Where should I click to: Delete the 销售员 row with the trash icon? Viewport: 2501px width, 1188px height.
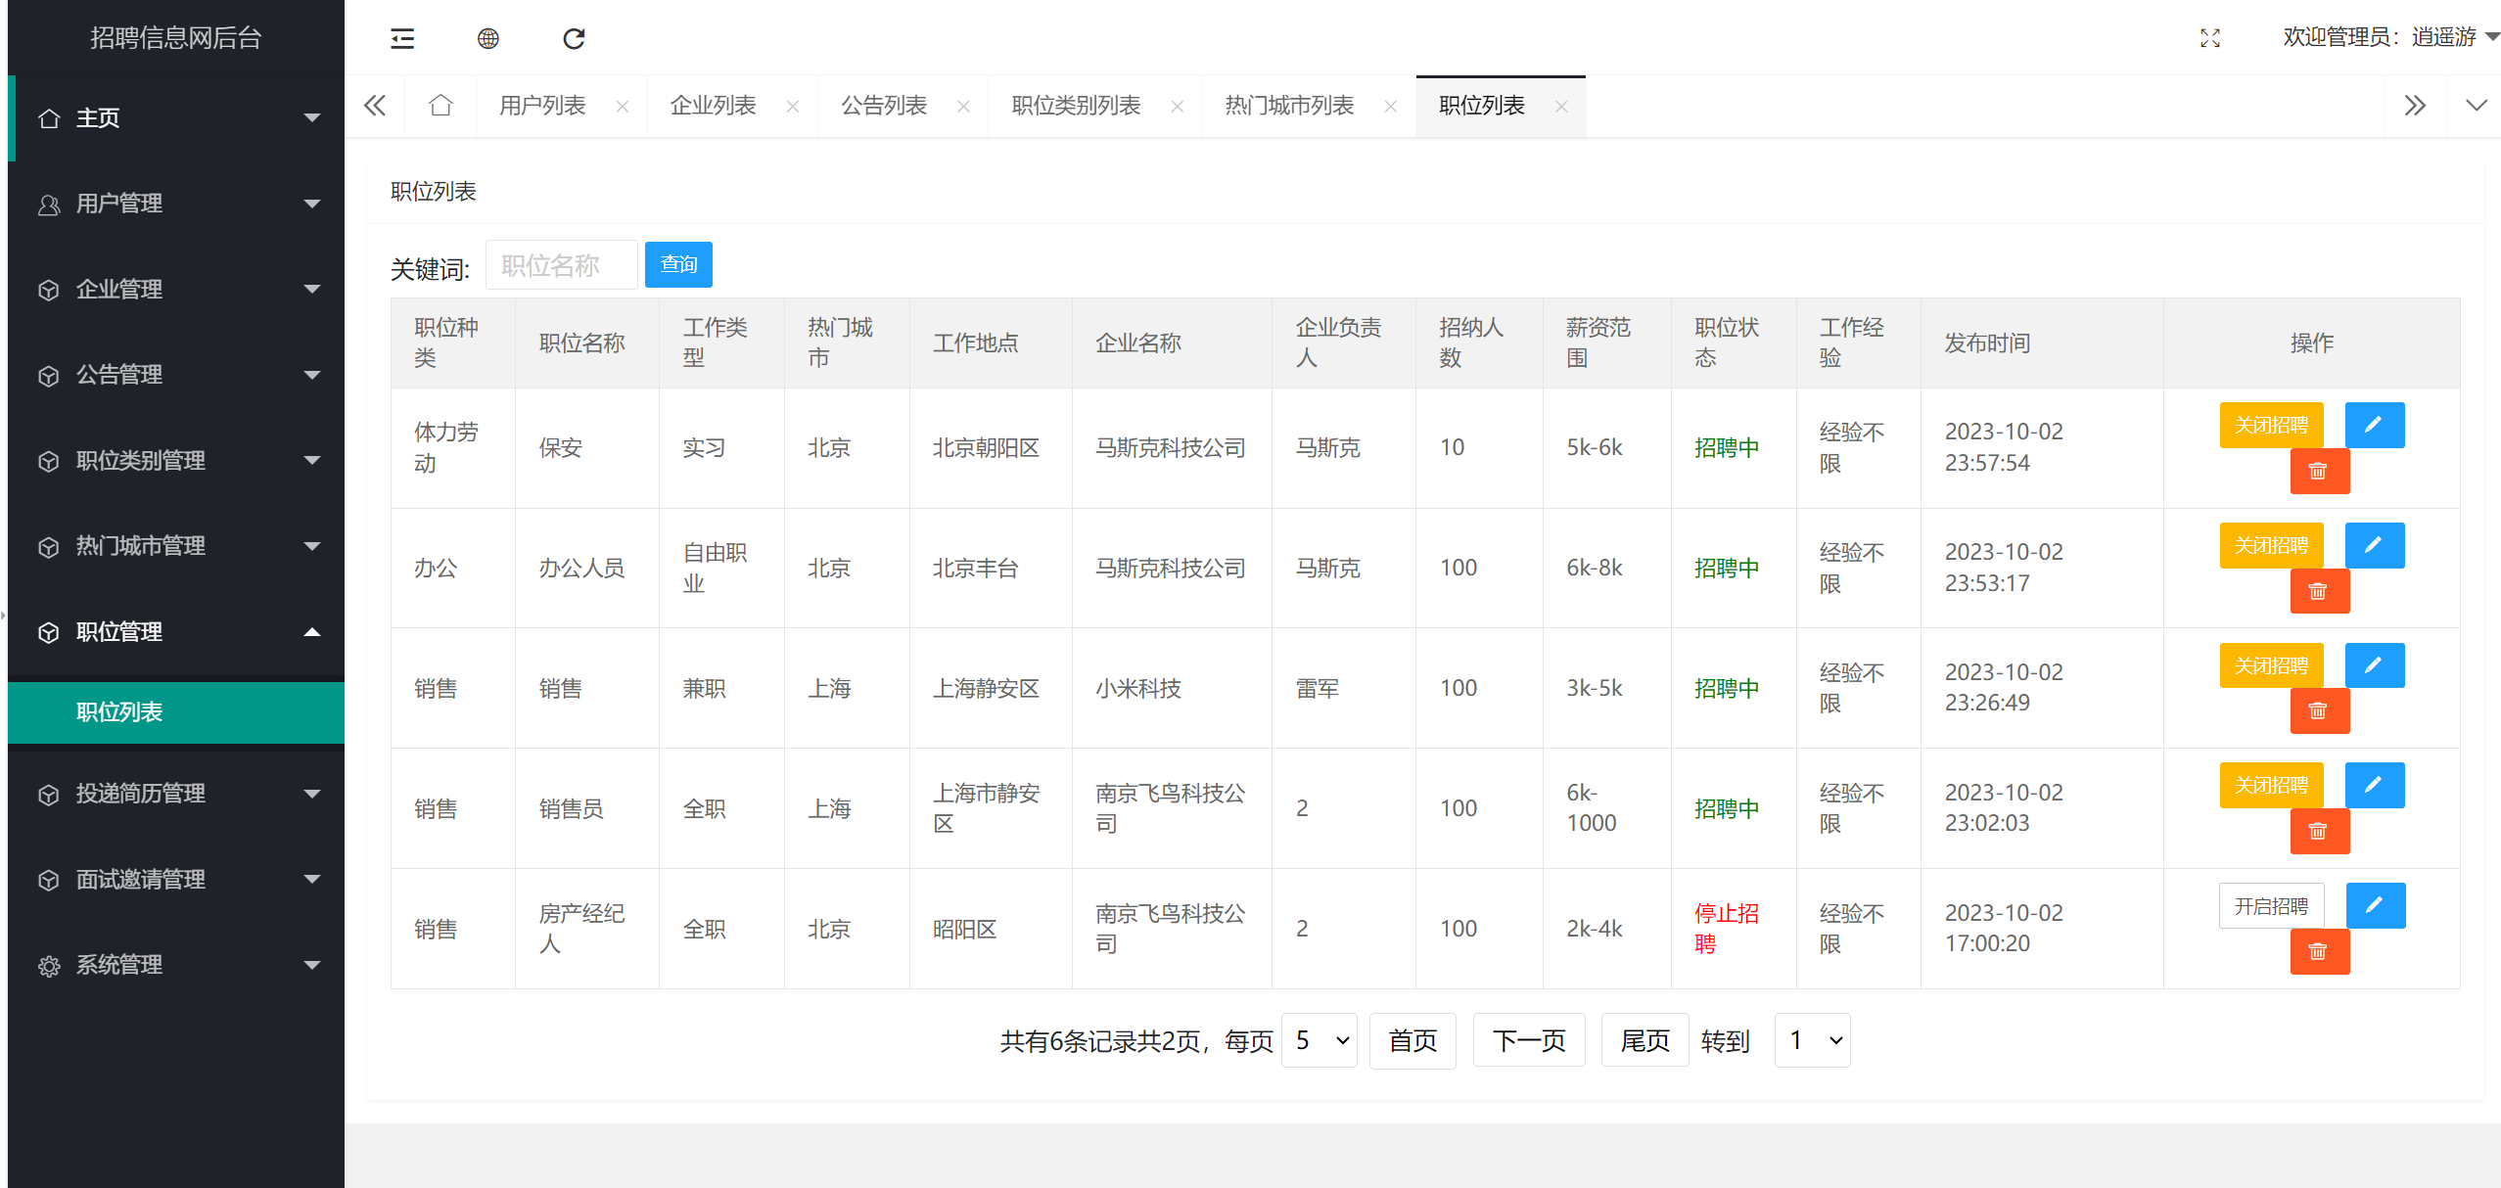click(2320, 831)
